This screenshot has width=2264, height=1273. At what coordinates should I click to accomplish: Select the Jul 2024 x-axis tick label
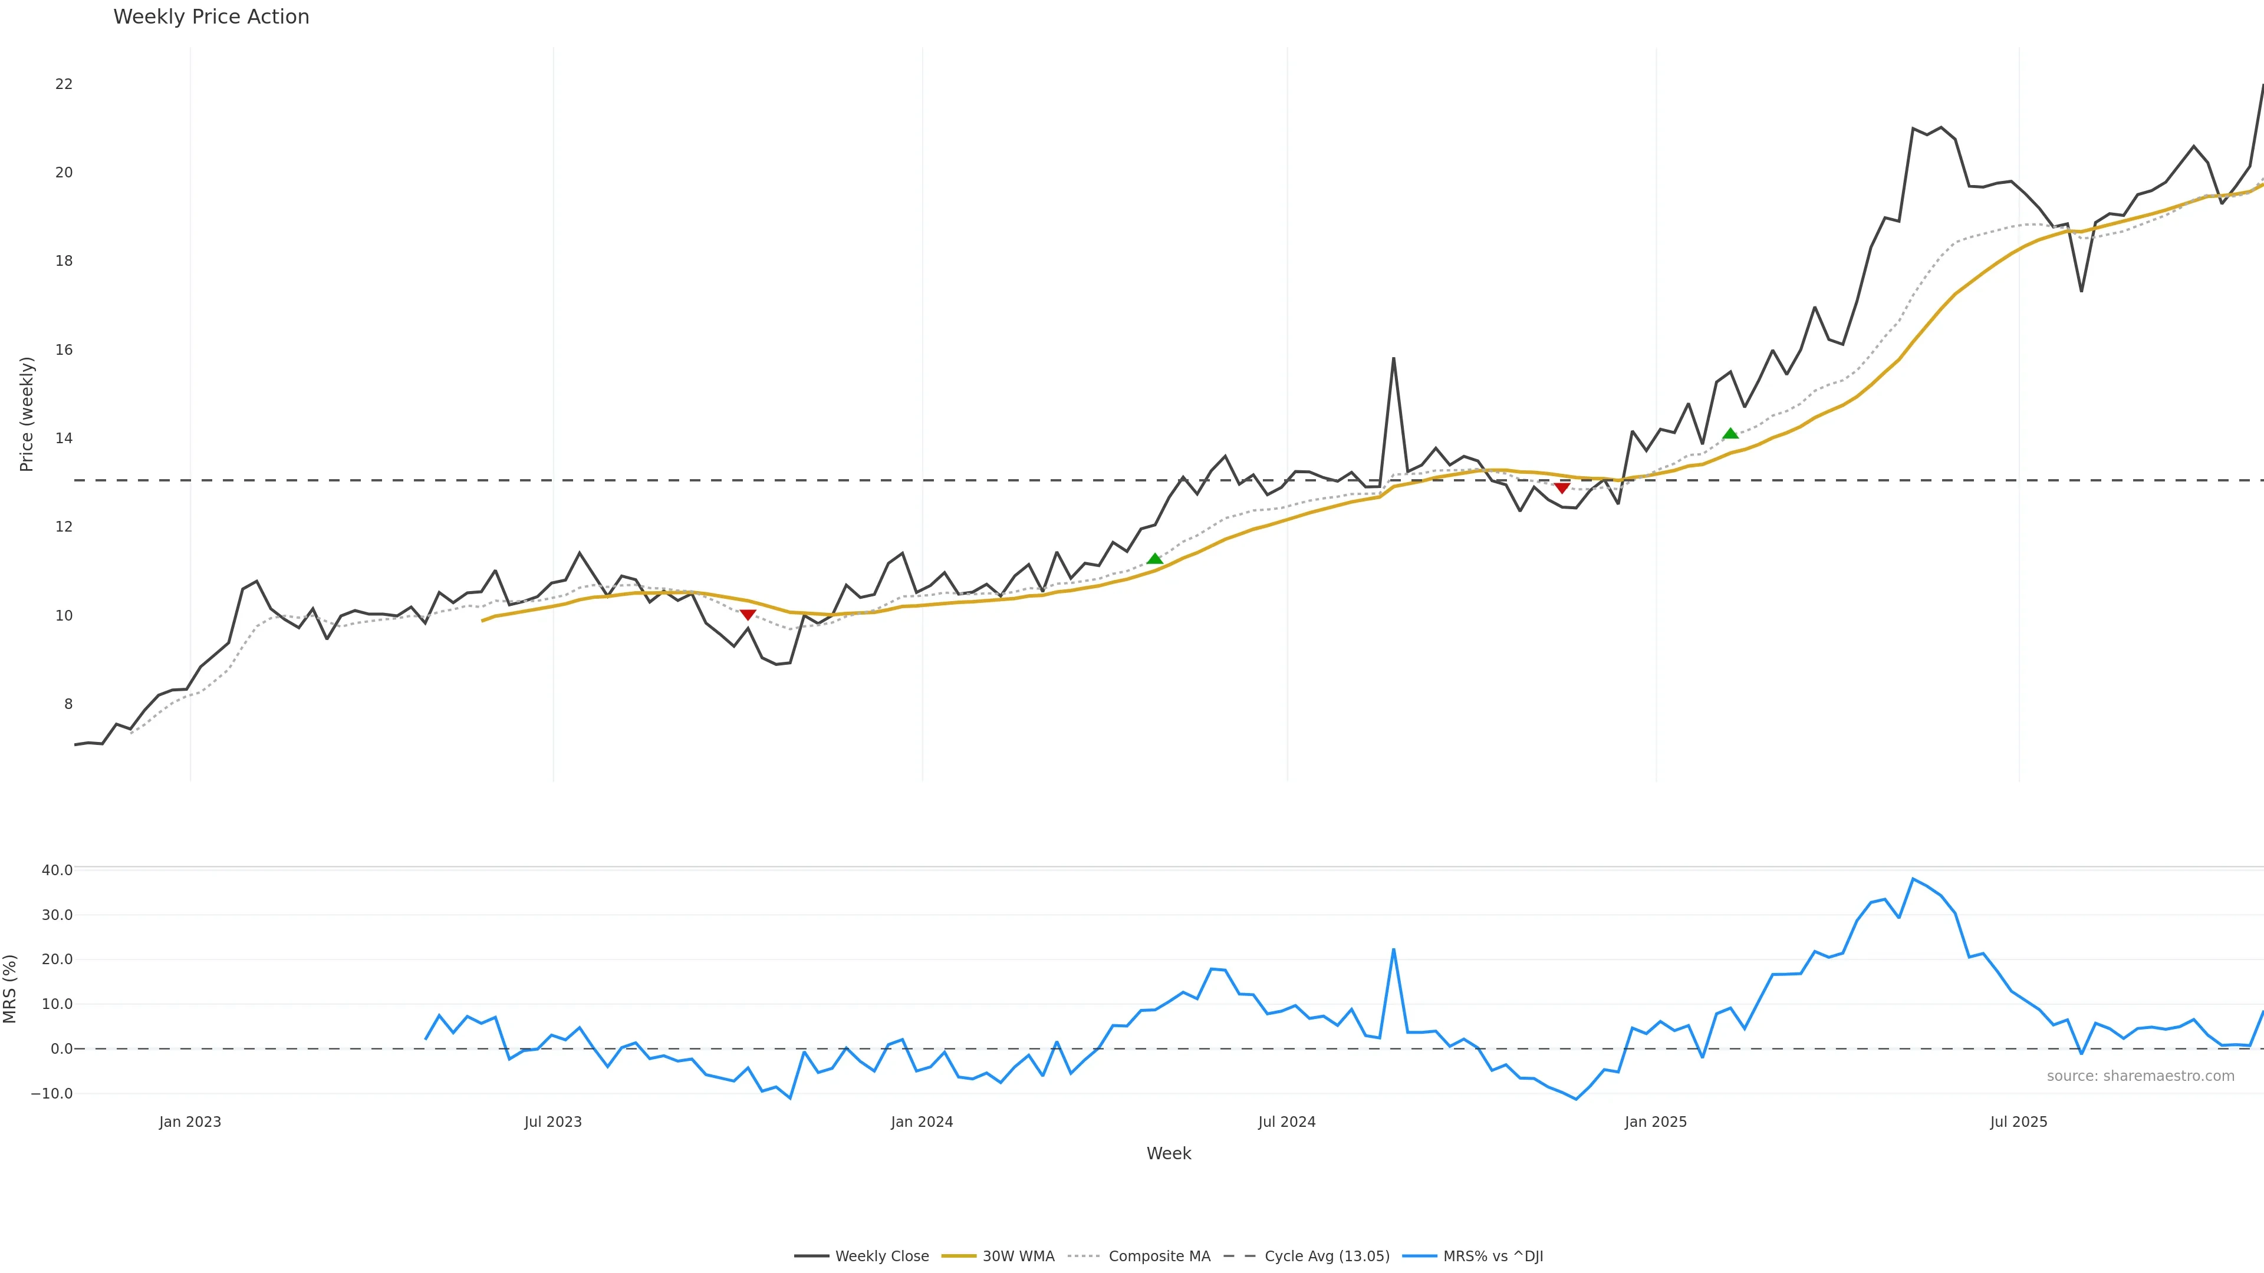click(1286, 1122)
